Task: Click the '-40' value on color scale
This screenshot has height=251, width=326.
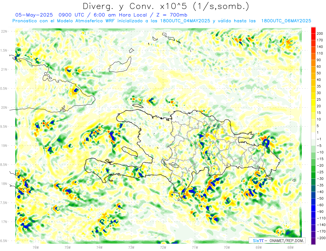Action: pyautogui.click(x=321, y=192)
